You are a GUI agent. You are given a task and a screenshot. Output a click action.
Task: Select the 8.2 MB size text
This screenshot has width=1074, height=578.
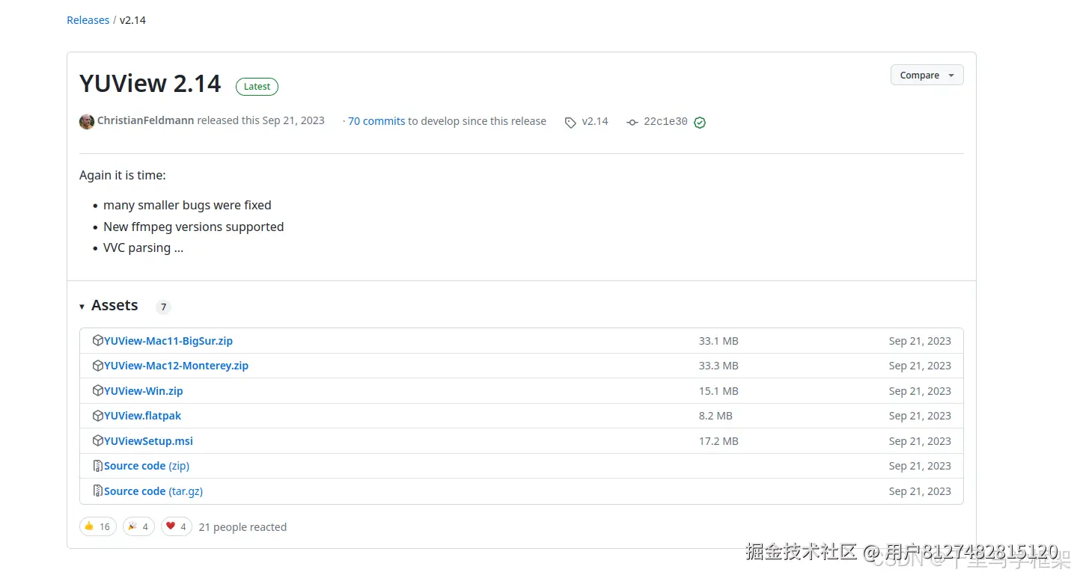[716, 416]
